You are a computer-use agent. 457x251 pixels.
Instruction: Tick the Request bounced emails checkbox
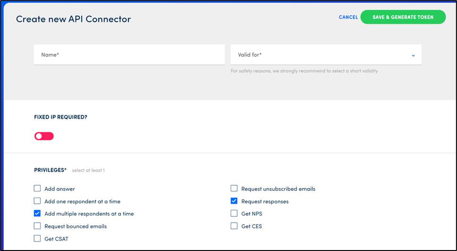tap(37, 226)
